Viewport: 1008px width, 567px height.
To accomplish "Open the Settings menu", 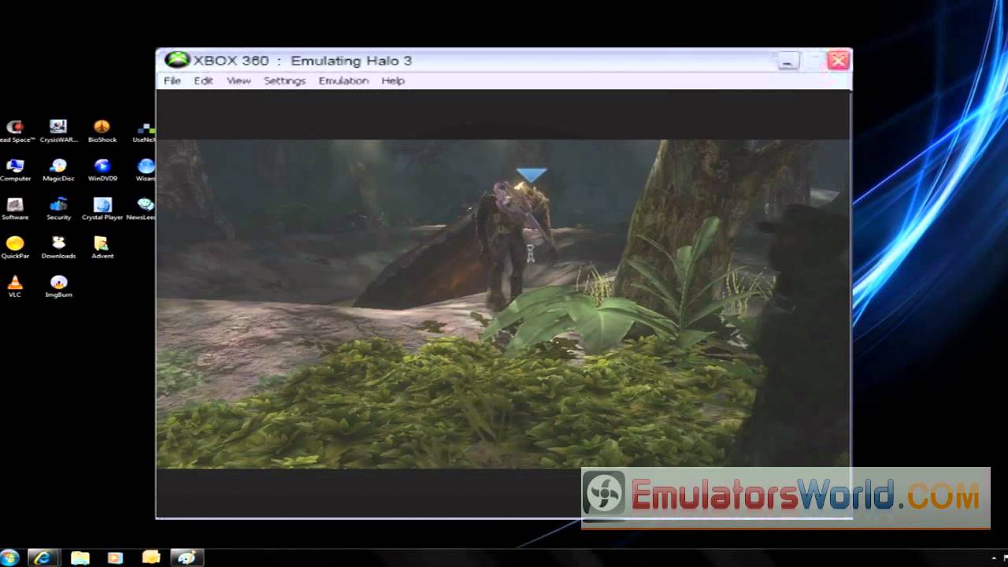I will [x=284, y=80].
